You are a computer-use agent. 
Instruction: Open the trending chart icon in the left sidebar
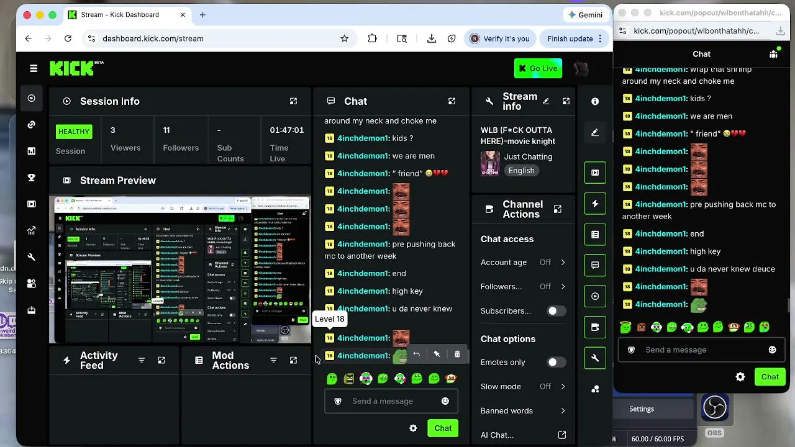[32, 230]
